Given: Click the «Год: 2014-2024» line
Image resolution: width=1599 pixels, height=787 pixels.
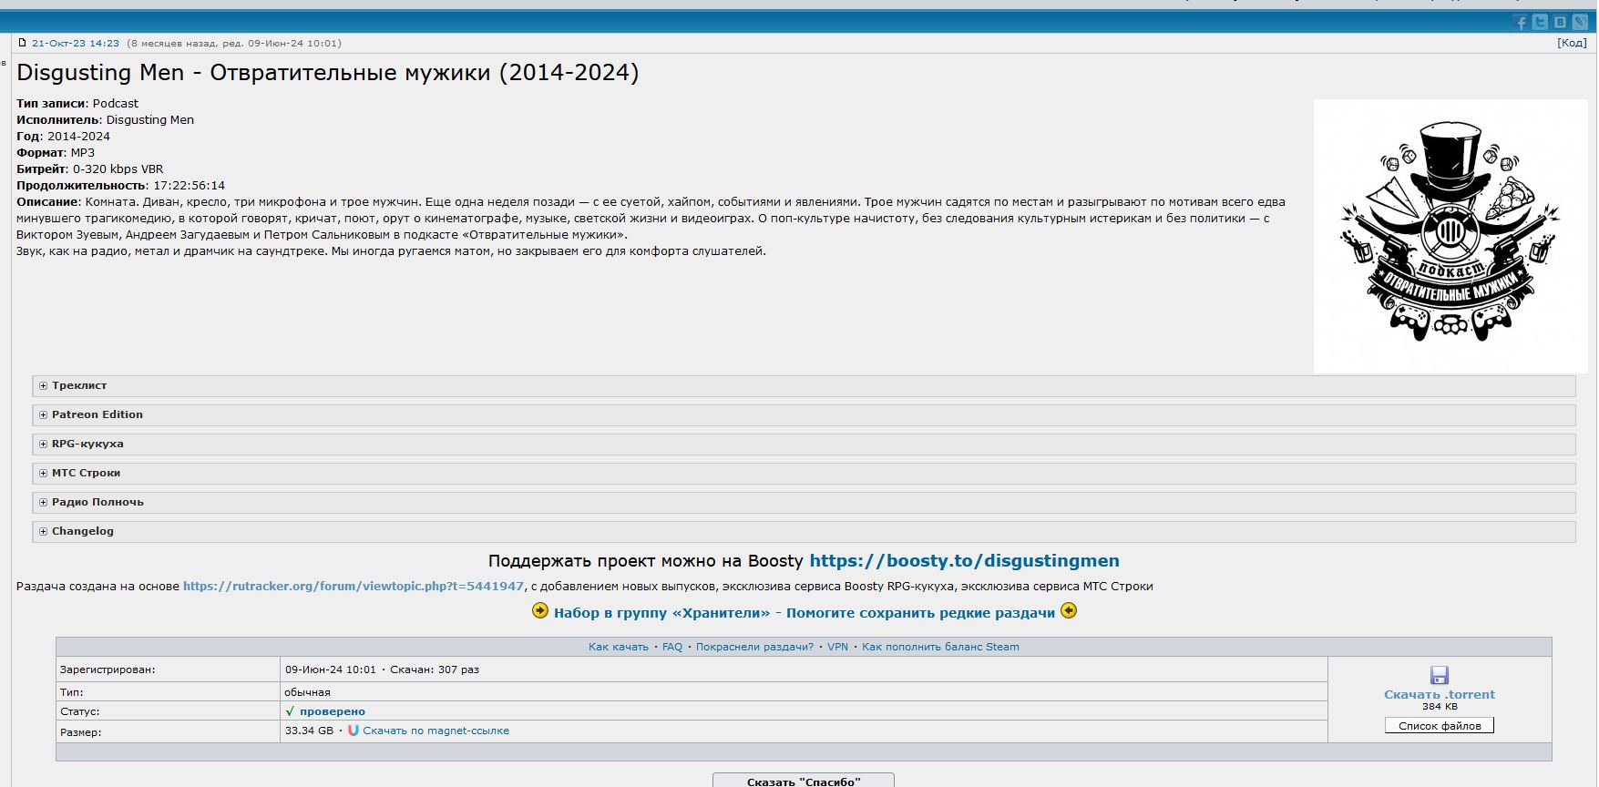Looking at the screenshot, I should coord(63,137).
